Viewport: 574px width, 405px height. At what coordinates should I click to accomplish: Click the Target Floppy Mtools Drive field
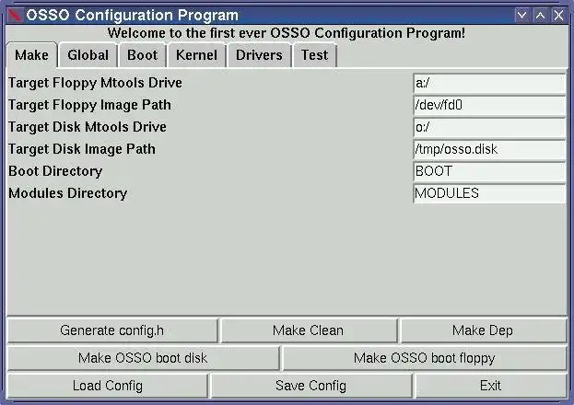point(489,84)
